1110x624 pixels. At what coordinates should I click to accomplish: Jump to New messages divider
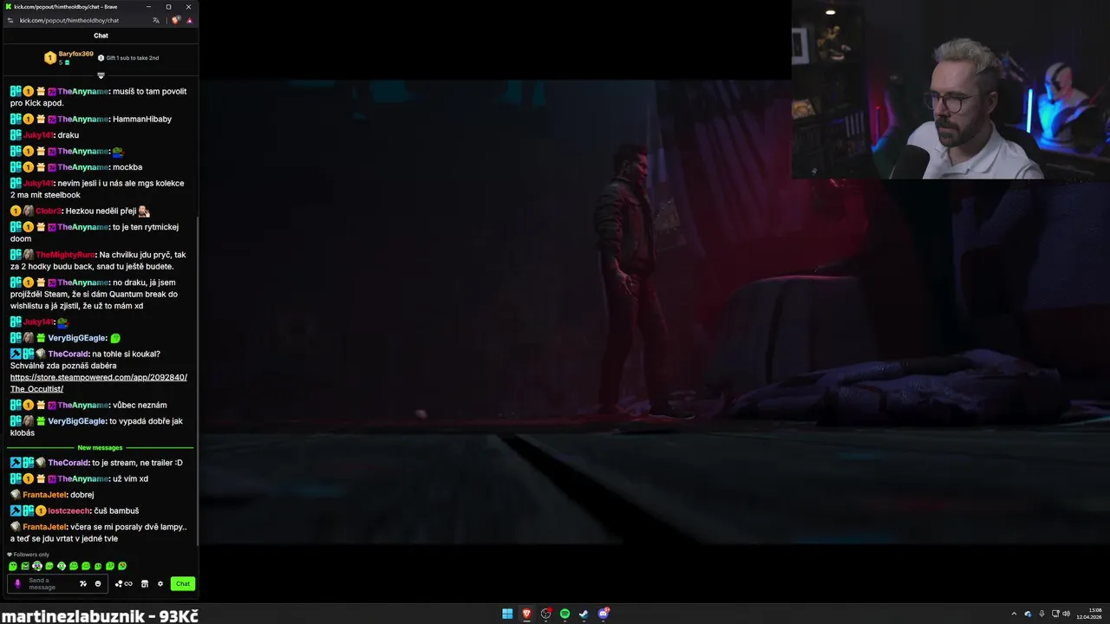tap(100, 448)
